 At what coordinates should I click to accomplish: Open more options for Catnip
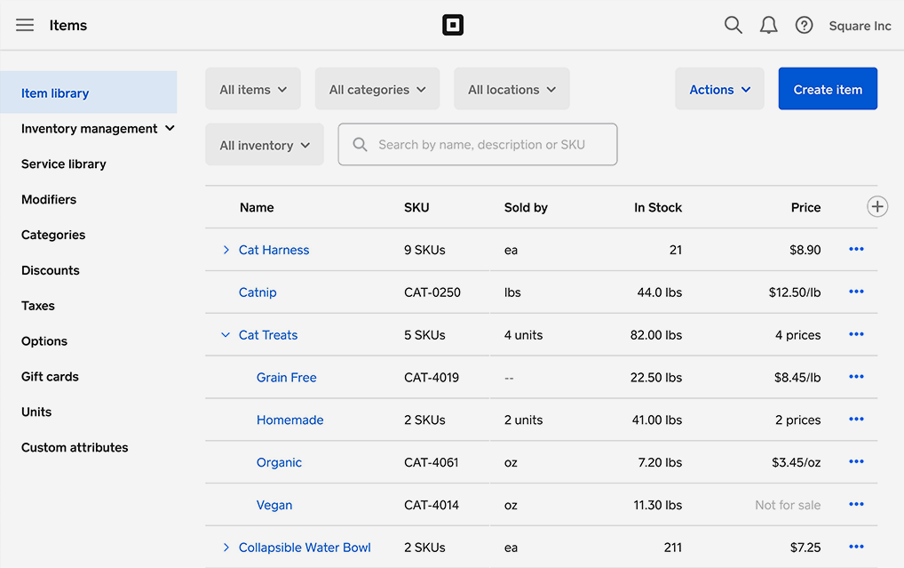[856, 292]
